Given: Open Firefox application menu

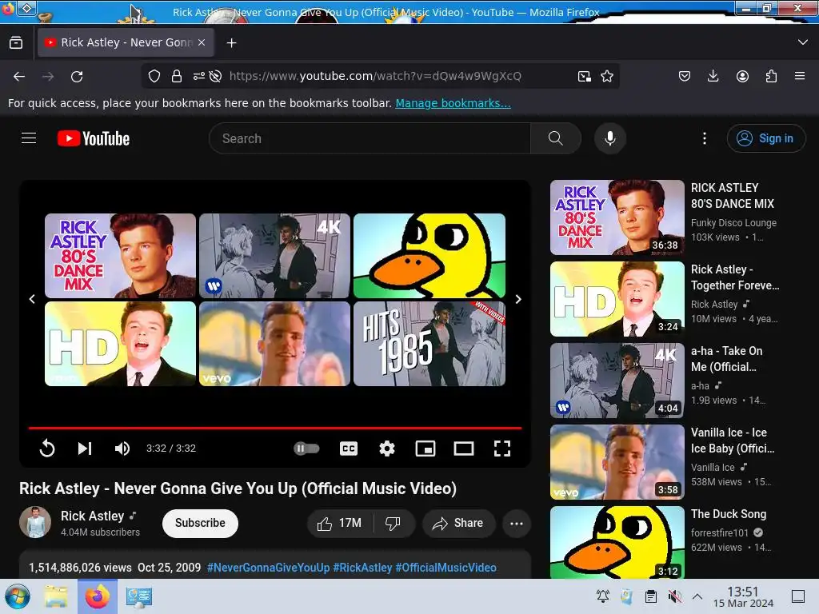Looking at the screenshot, I should pos(800,76).
